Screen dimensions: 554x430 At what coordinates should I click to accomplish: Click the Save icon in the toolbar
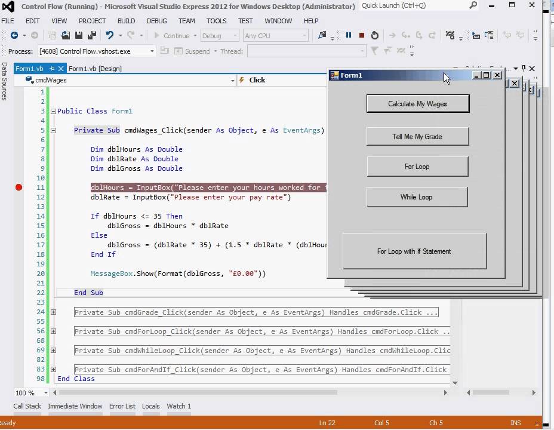coord(79,35)
